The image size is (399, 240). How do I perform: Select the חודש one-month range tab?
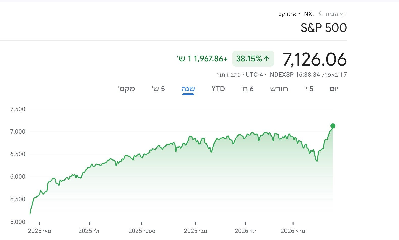279,89
